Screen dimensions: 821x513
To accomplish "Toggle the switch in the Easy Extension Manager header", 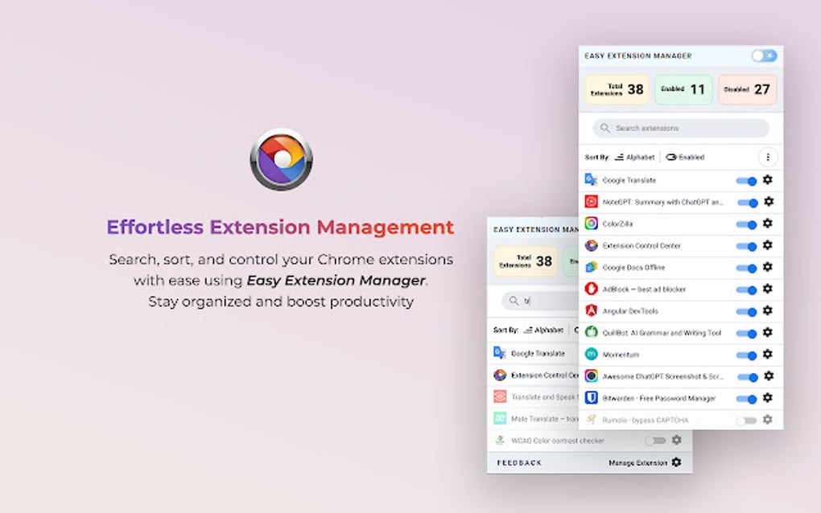I will click(x=761, y=55).
